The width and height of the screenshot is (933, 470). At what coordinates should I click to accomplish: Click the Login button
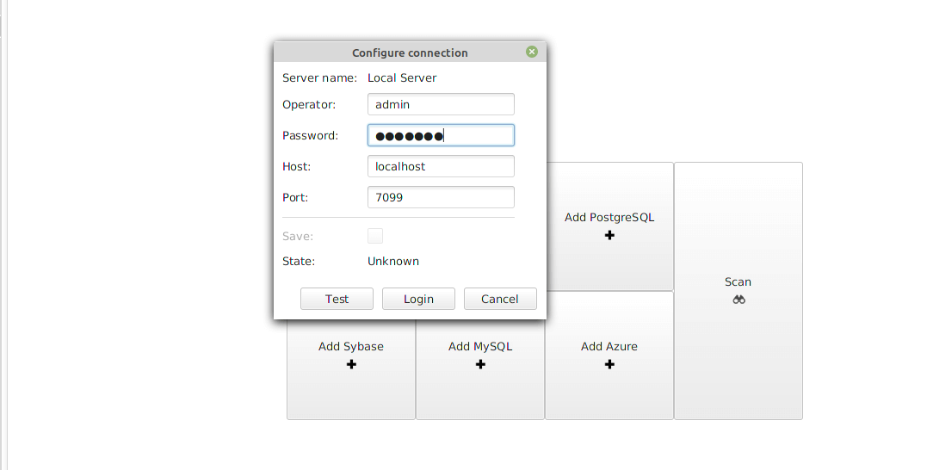pos(418,299)
